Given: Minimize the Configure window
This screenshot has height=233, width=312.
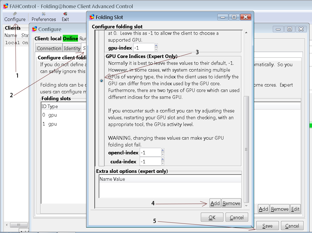Looking at the screenshot, I should 278,29.
